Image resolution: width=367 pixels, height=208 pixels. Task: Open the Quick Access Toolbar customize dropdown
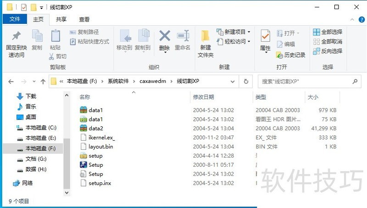pos(41,8)
